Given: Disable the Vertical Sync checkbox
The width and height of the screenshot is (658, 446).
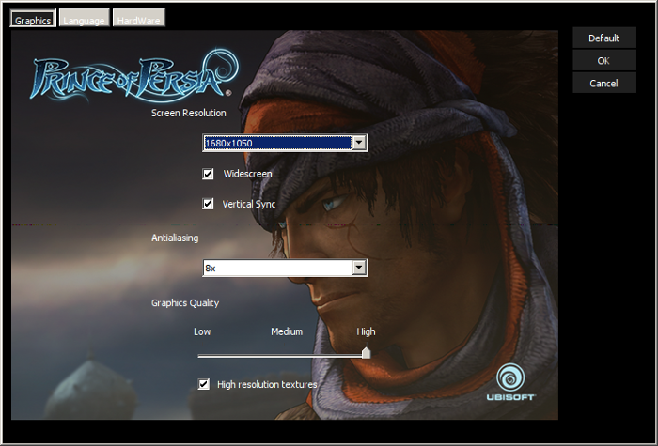Looking at the screenshot, I should point(208,204).
